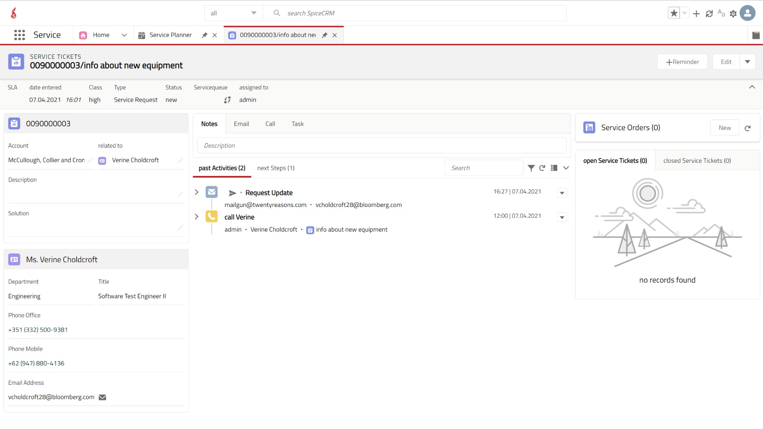This screenshot has width=763, height=429.
Task: Open the app launcher grid icon
Action: pos(19,35)
